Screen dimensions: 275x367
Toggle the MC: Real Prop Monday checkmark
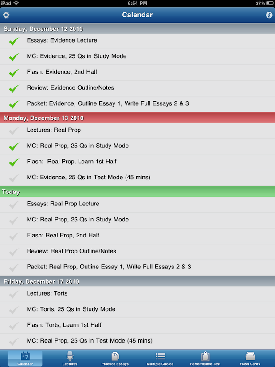point(14,146)
